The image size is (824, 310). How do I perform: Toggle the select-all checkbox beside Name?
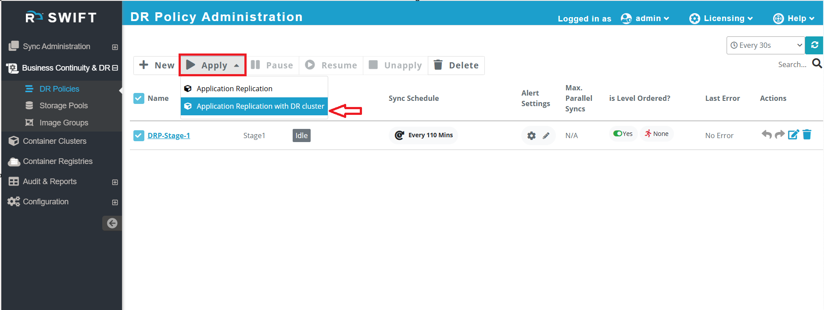click(x=139, y=98)
